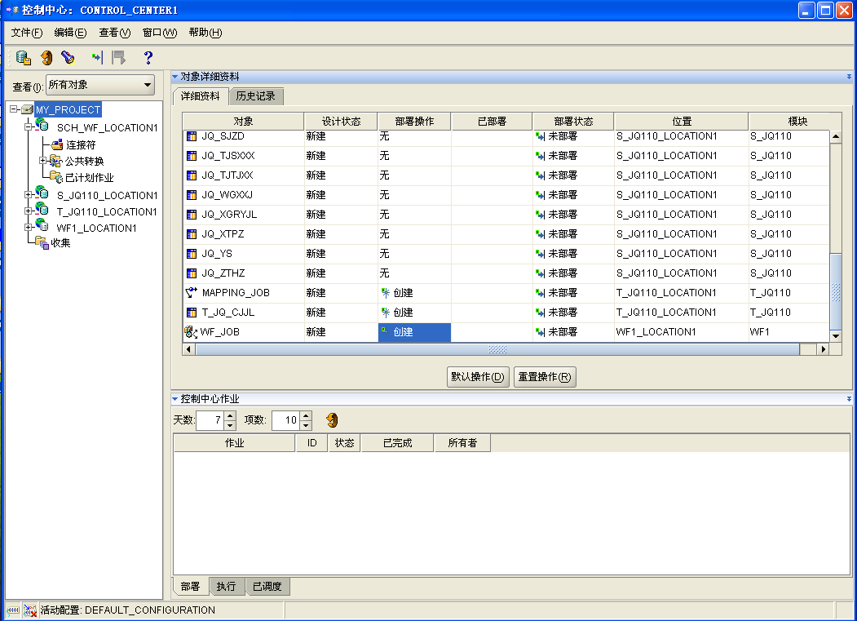This screenshot has width=857, height=621.
Task: Click the MY_PROJECT project icon
Action: pyautogui.click(x=28, y=109)
